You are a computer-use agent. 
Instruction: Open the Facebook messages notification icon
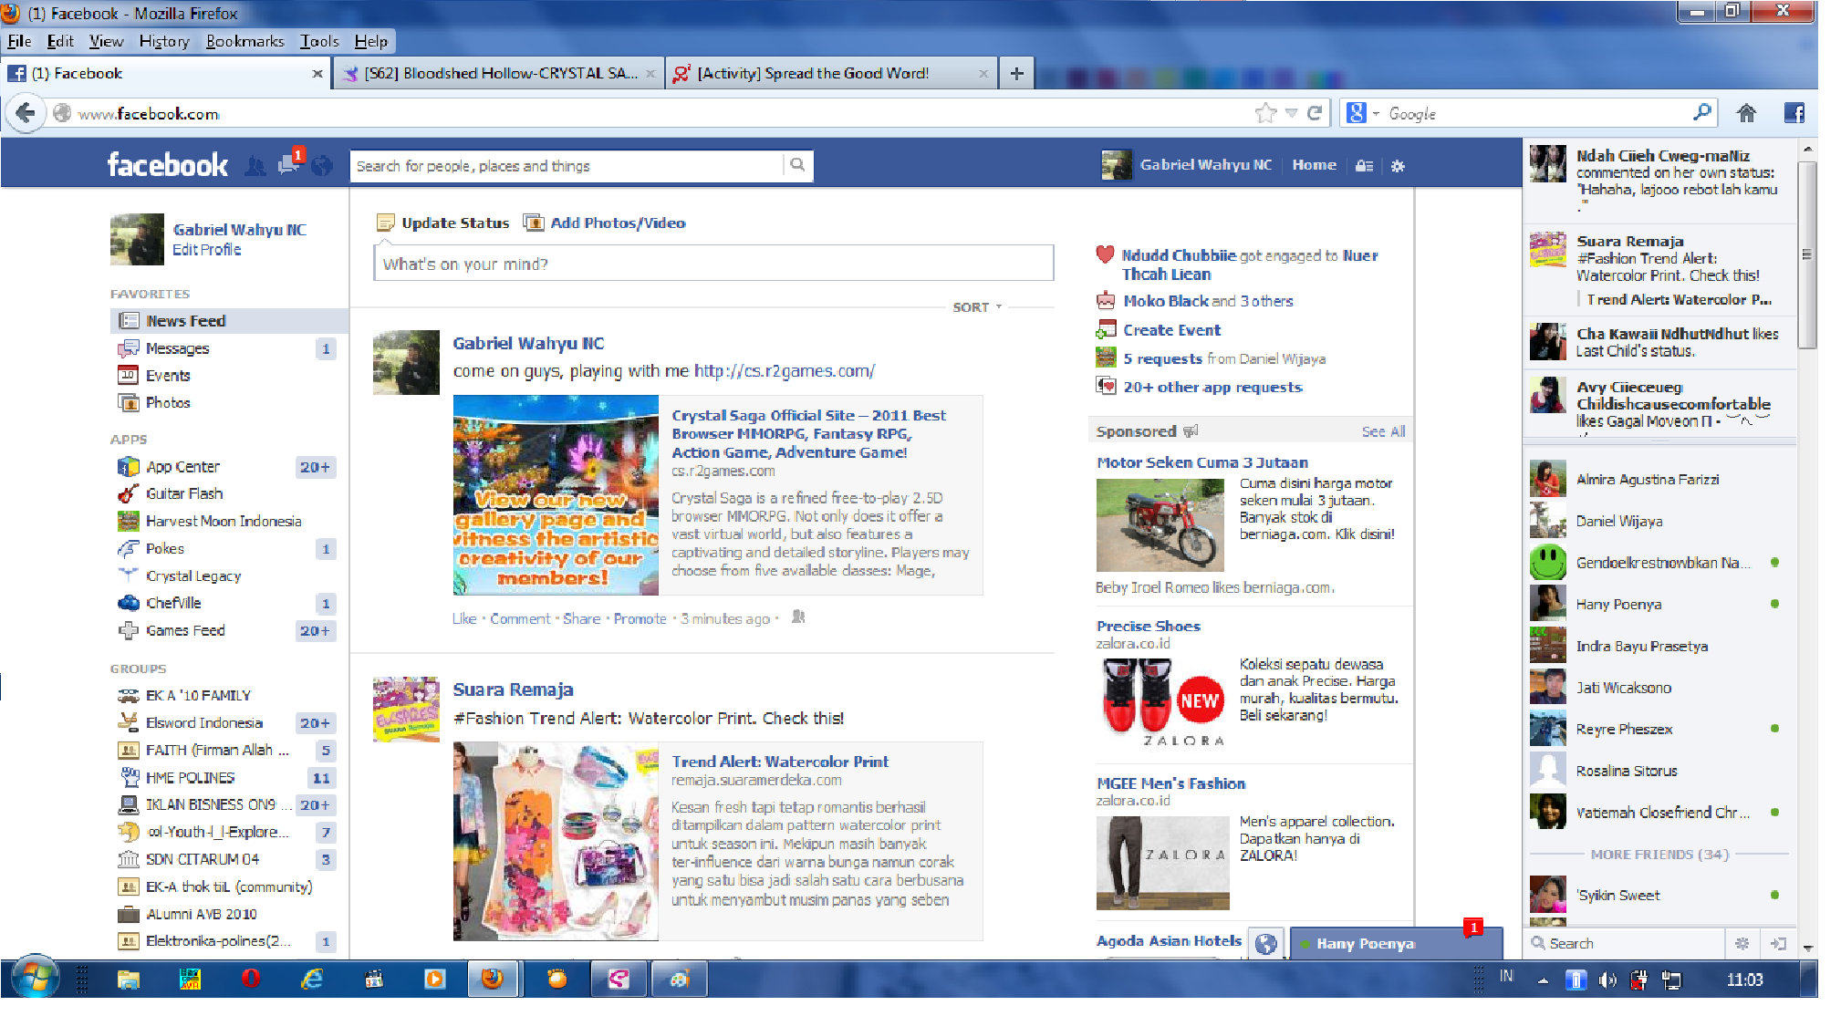pos(288,165)
